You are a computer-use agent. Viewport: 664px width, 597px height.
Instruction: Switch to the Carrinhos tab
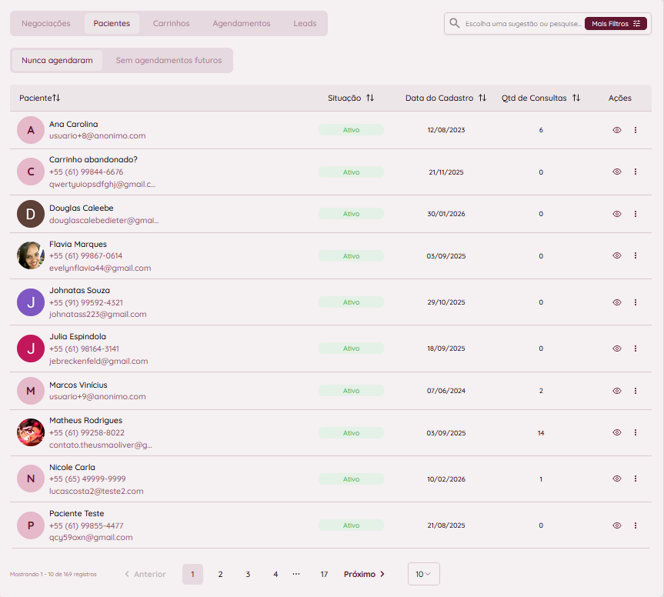[x=171, y=24]
